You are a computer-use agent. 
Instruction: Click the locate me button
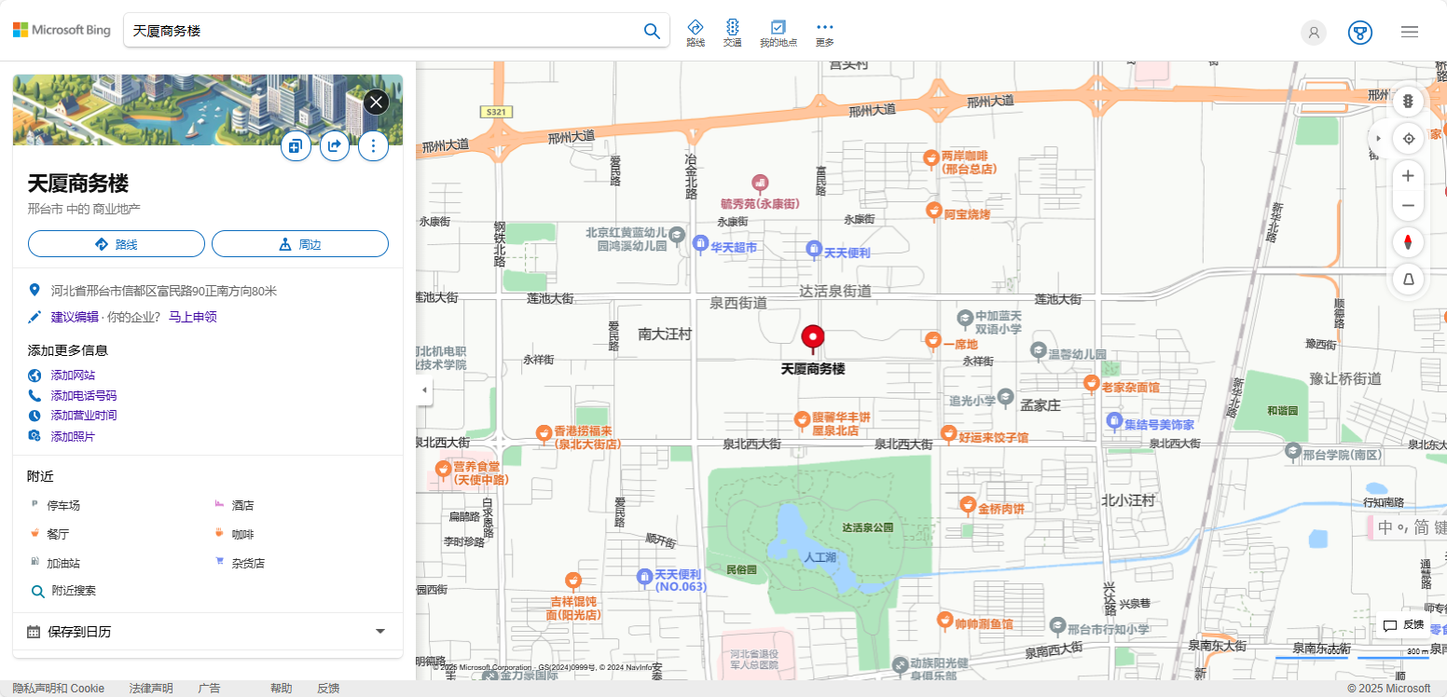(1408, 139)
